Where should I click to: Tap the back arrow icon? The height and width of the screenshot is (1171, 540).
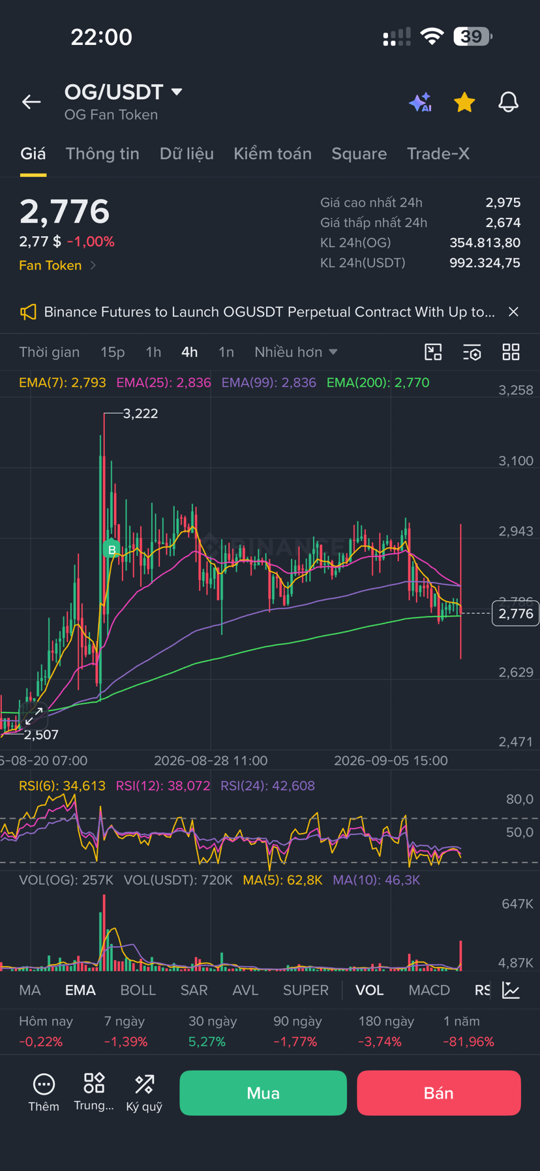click(31, 102)
